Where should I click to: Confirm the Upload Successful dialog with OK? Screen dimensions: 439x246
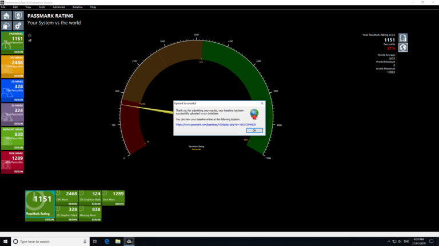click(x=254, y=130)
